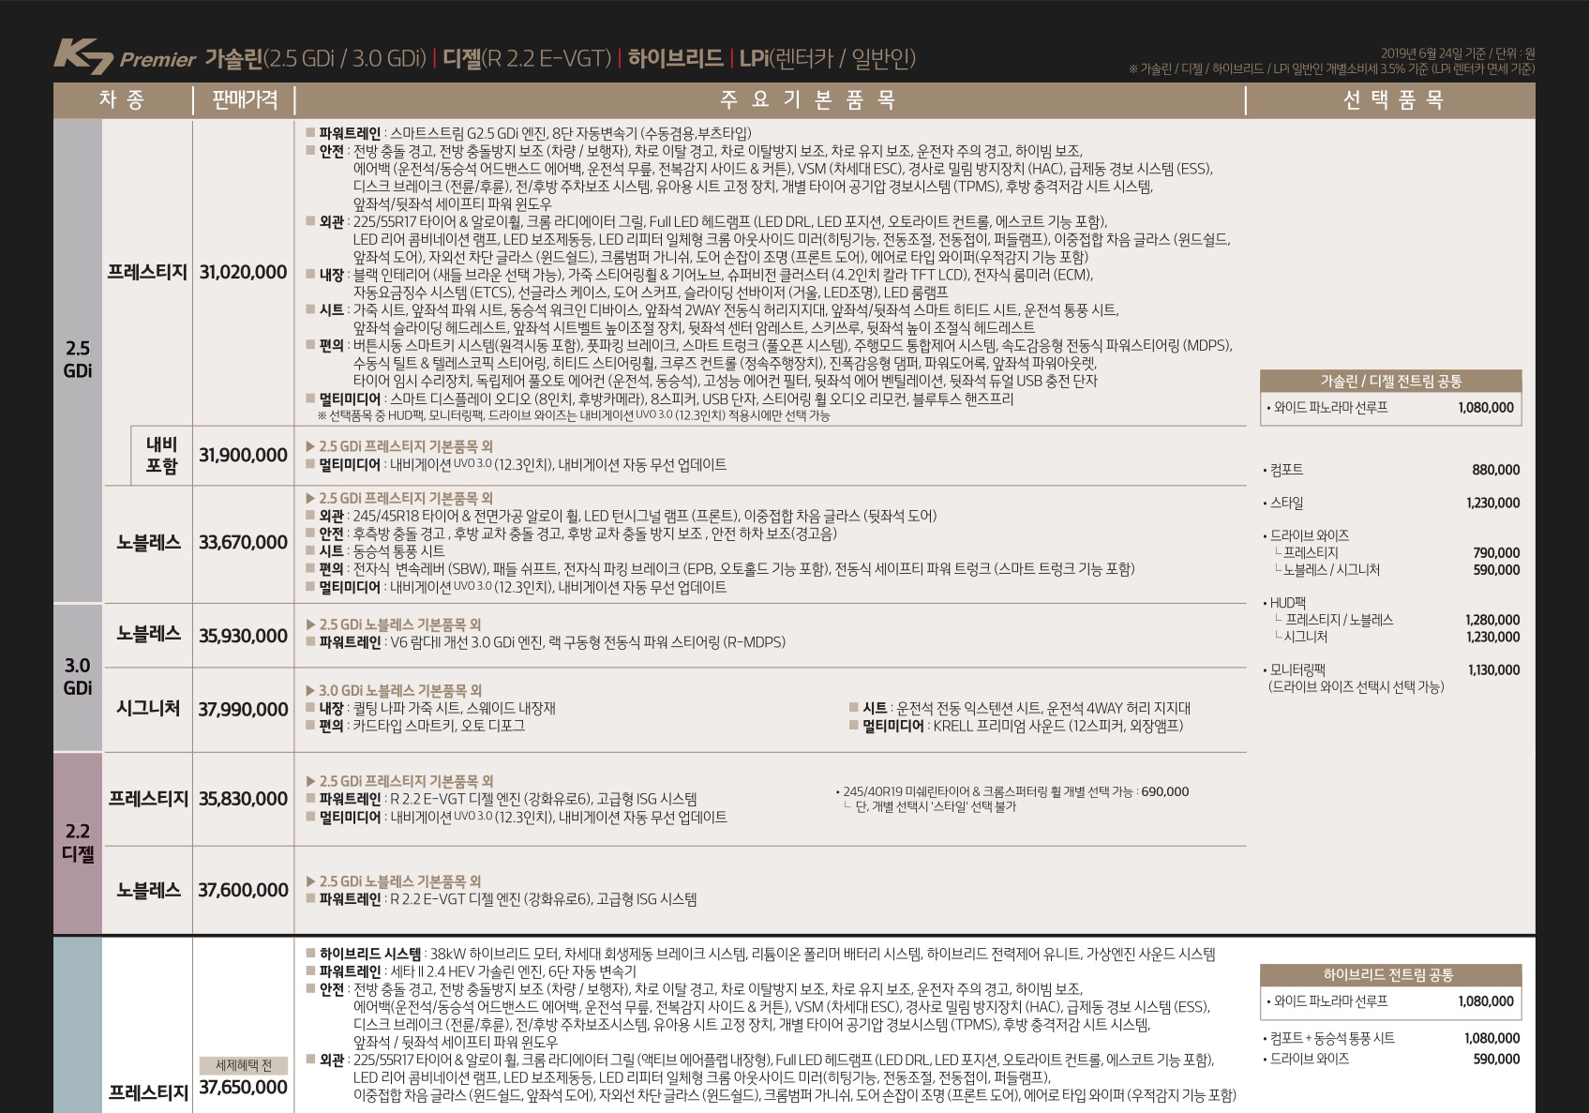Select price 33,670,000 for 2.5 GDi 노블레스
This screenshot has height=1113, width=1589.
tap(243, 542)
